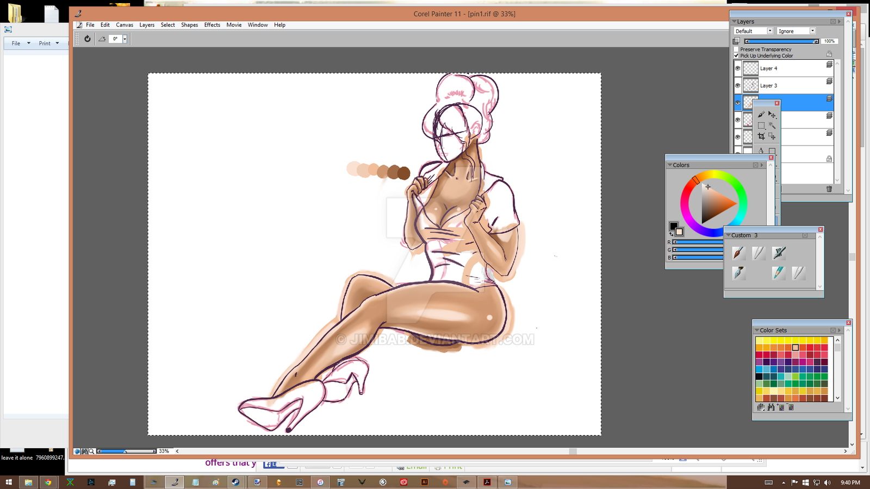
Task: Open the Shapes menu
Action: pos(189,25)
